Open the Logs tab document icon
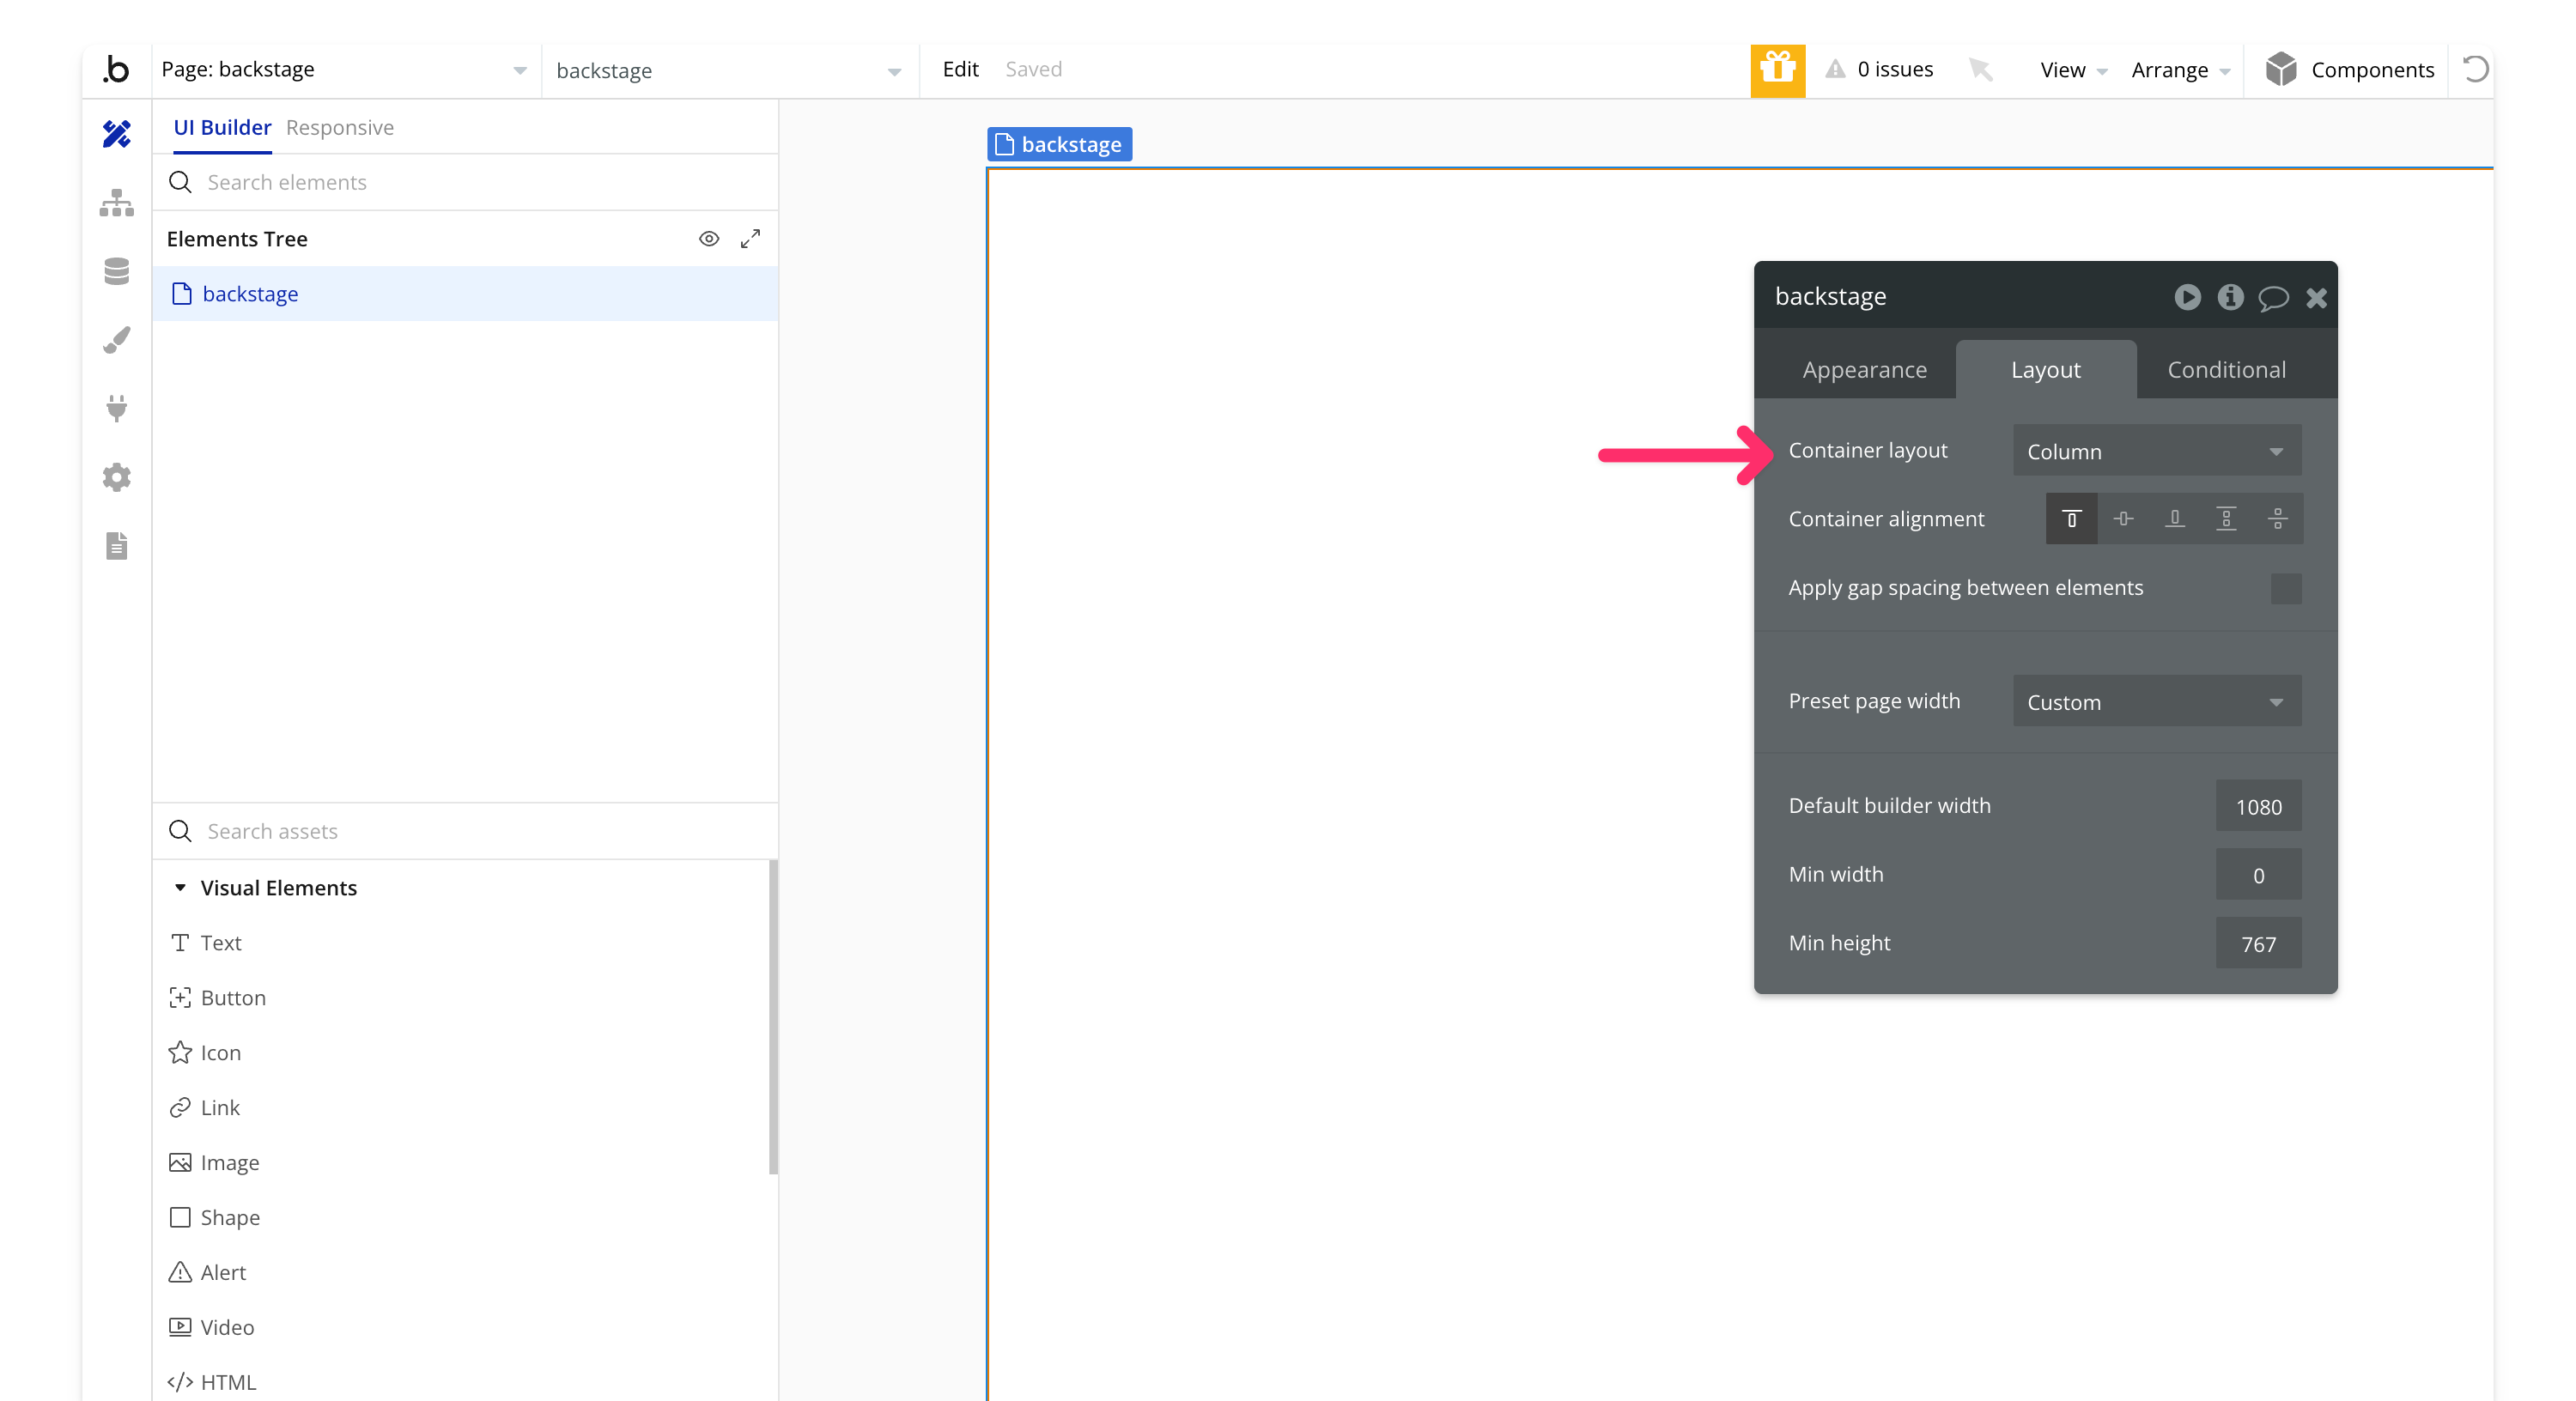The image size is (2576, 1401). pyautogui.click(x=116, y=546)
